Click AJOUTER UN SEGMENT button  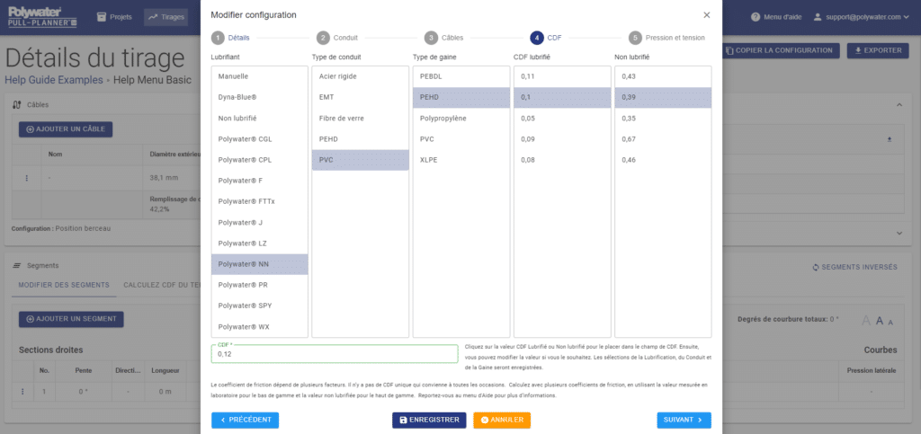[x=71, y=319]
